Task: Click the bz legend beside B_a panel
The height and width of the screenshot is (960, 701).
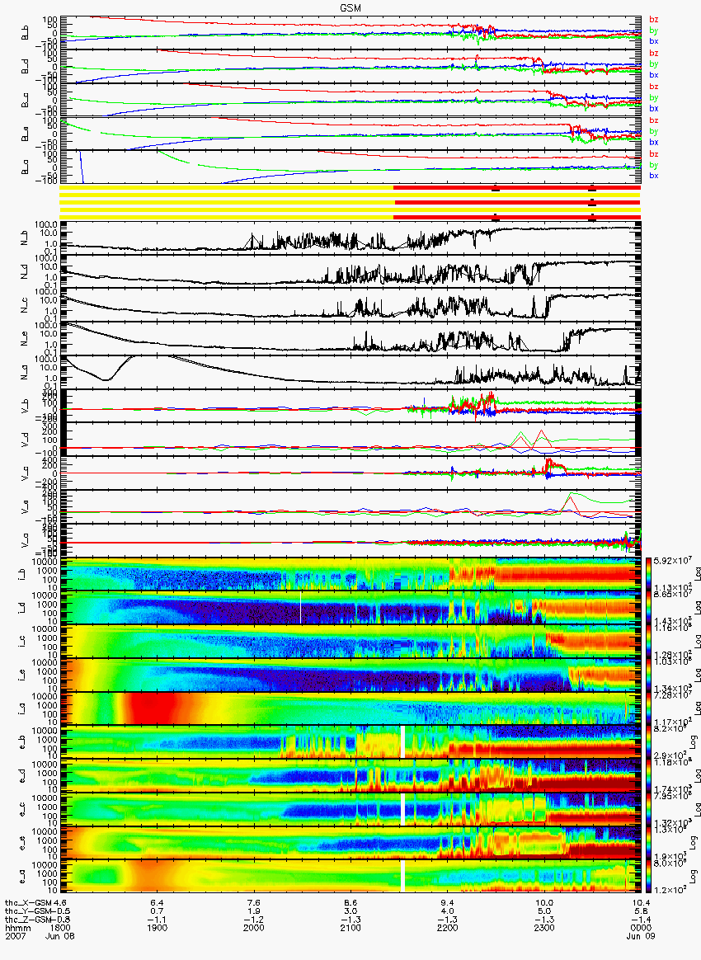Action: click(x=654, y=153)
